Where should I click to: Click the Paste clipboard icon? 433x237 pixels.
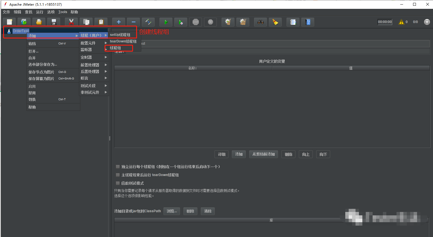tap(101, 22)
